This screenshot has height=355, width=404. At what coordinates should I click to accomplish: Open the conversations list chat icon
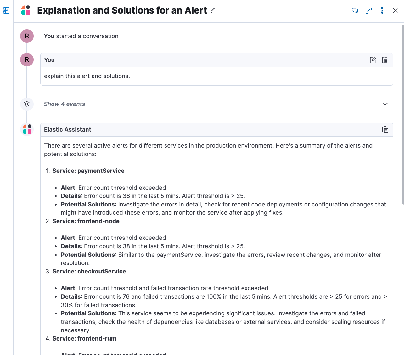(355, 11)
